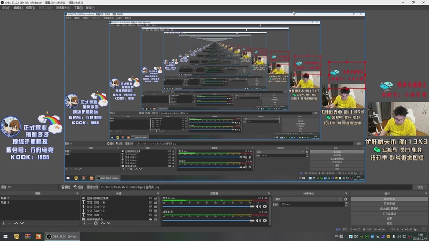Open transition properties gear icon
Image resolution: width=429 pixels, height=241 pixels.
(x=346, y=199)
